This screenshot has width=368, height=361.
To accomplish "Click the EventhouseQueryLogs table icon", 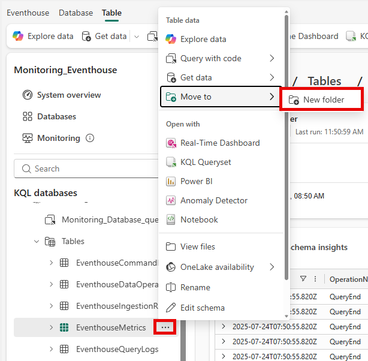I will point(64,349).
